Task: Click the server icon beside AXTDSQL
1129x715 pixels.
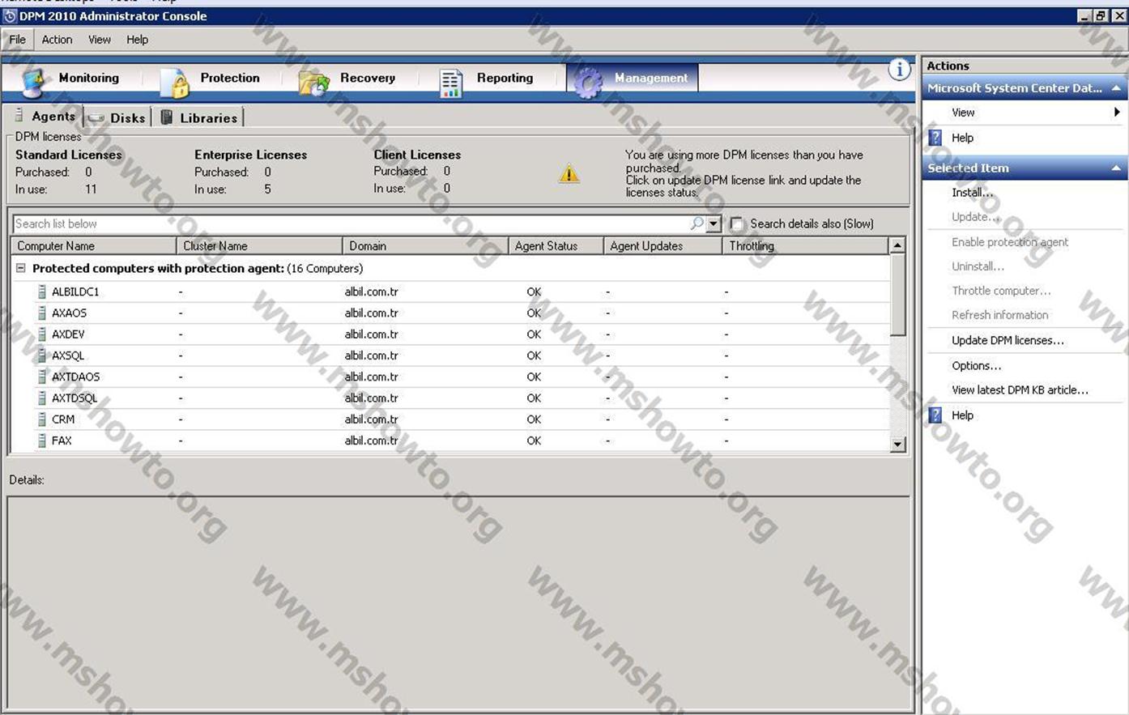Action: click(x=41, y=398)
